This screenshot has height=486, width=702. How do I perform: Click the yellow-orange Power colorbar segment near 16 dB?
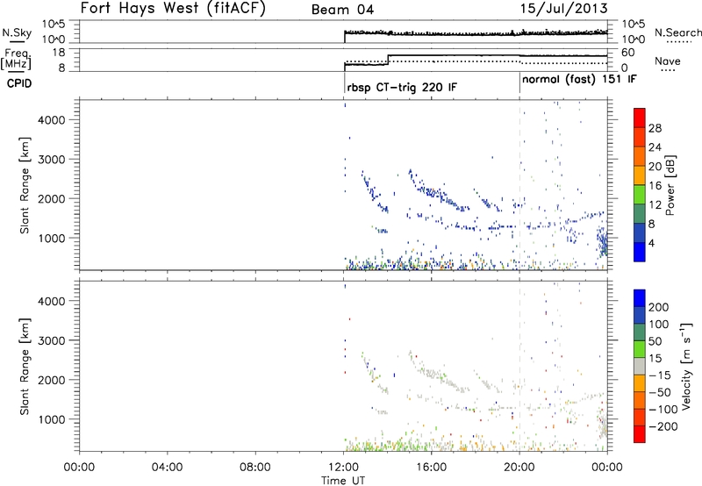640,175
